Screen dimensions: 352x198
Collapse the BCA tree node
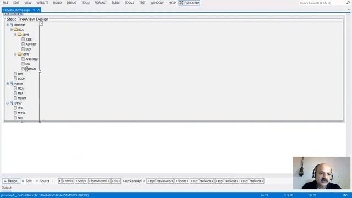pos(11,30)
